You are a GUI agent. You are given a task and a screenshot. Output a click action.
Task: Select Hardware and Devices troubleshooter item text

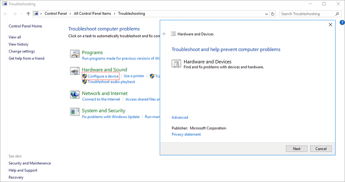207,61
